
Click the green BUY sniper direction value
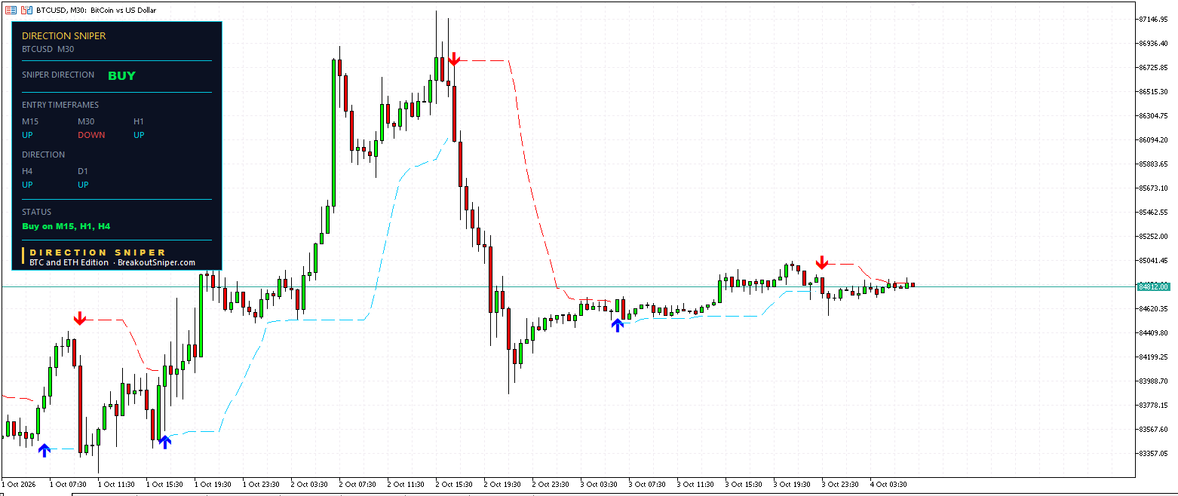(x=121, y=75)
